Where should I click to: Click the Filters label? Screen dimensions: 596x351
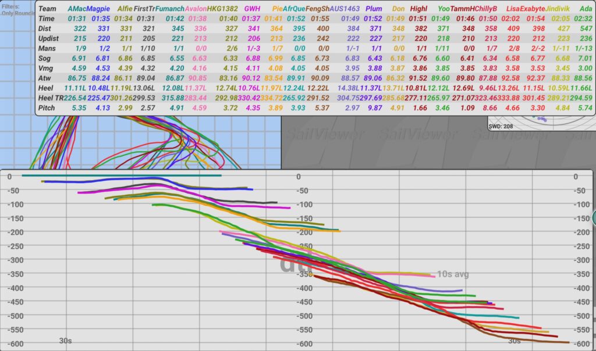pyautogui.click(x=10, y=6)
